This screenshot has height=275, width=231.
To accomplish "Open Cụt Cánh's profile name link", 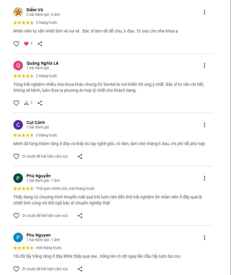I will (x=36, y=122).
